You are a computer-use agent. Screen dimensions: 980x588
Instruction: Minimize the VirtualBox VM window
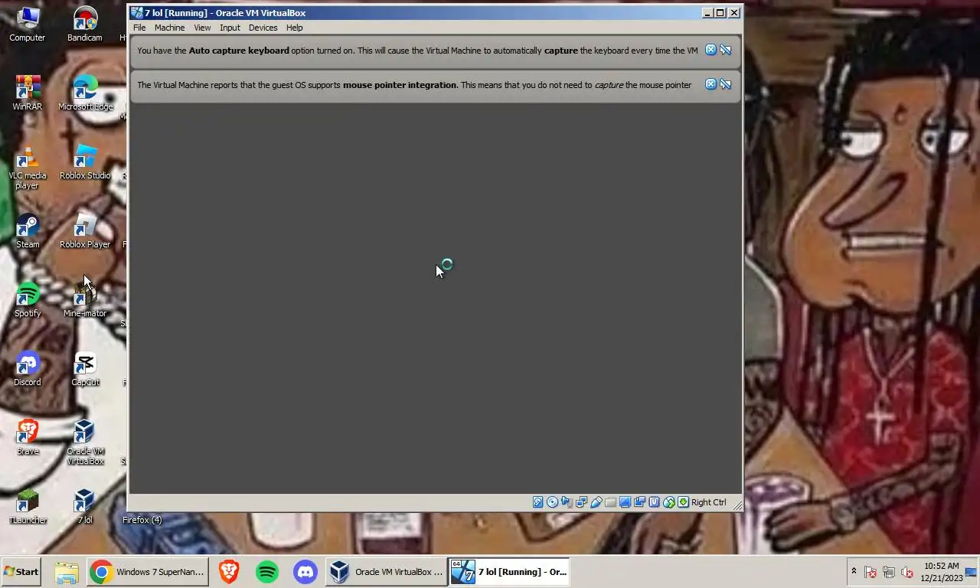(707, 12)
